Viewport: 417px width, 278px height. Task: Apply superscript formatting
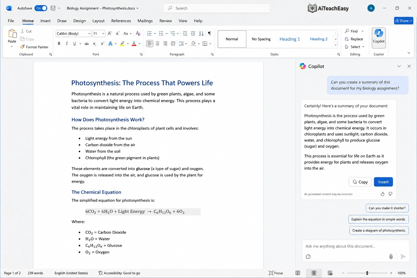click(x=102, y=44)
